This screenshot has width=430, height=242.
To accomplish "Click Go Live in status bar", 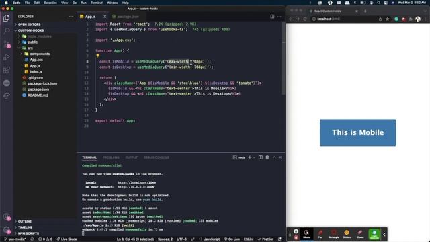I will tap(232, 239).
